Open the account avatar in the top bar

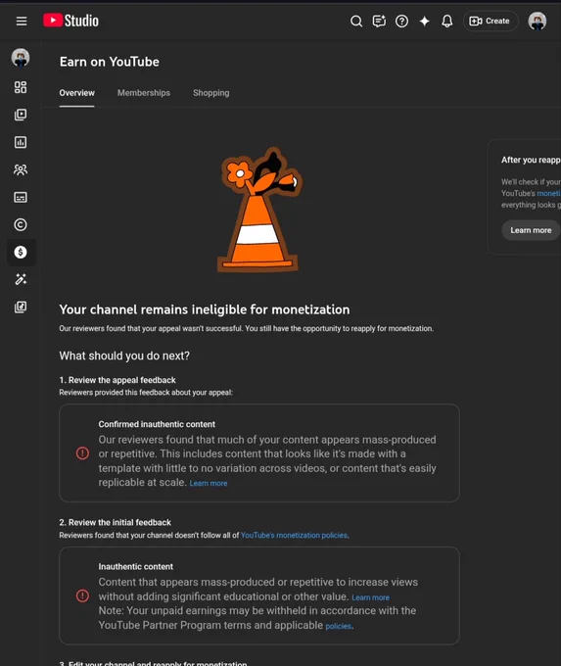click(538, 21)
